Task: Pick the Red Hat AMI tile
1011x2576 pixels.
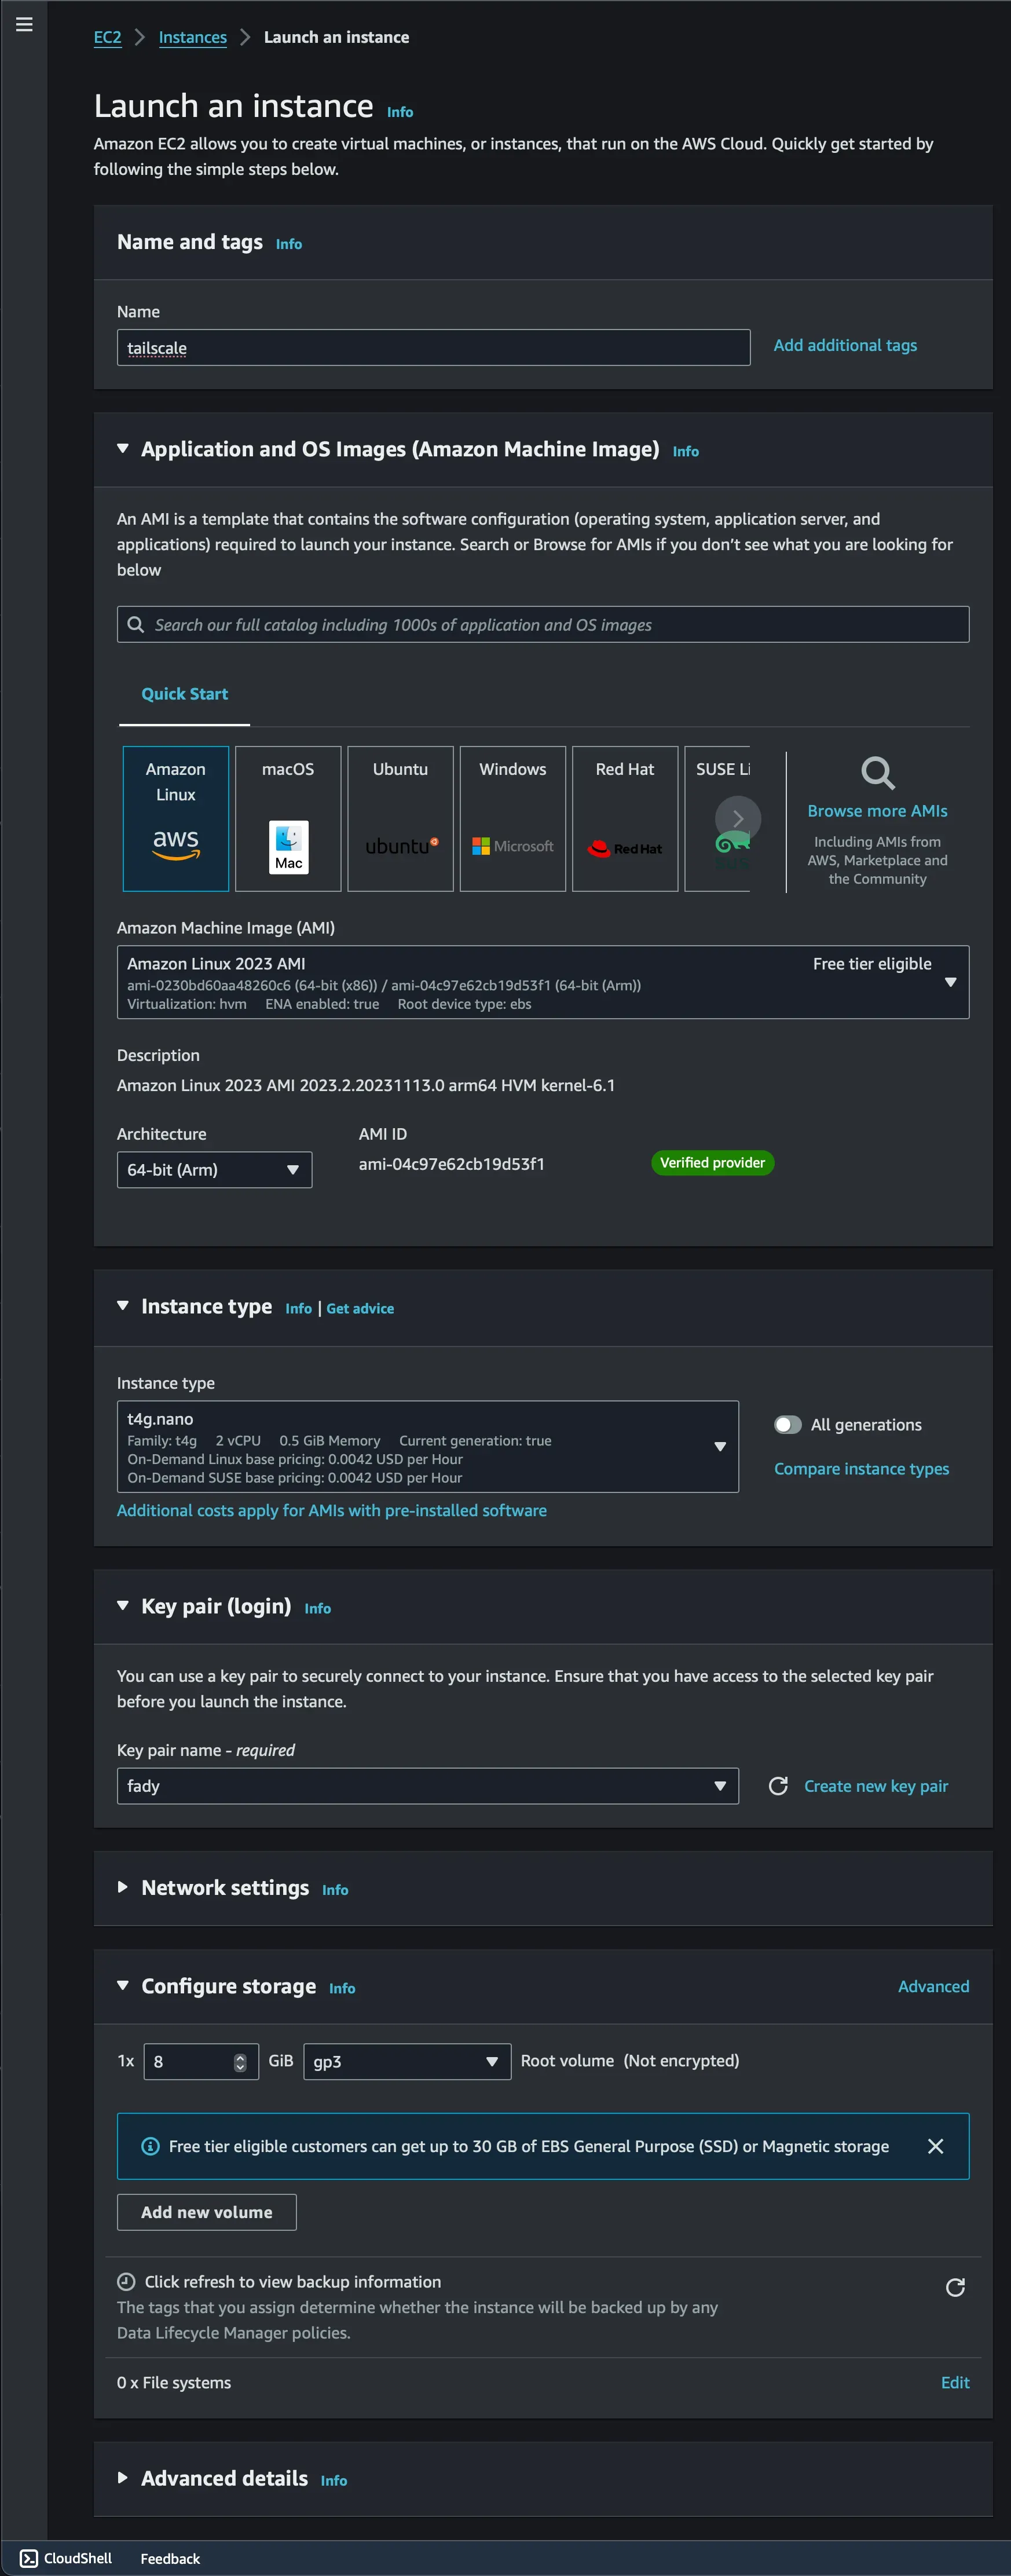Action: [x=624, y=818]
